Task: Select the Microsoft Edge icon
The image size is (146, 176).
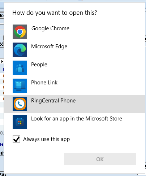Action: (x=20, y=50)
